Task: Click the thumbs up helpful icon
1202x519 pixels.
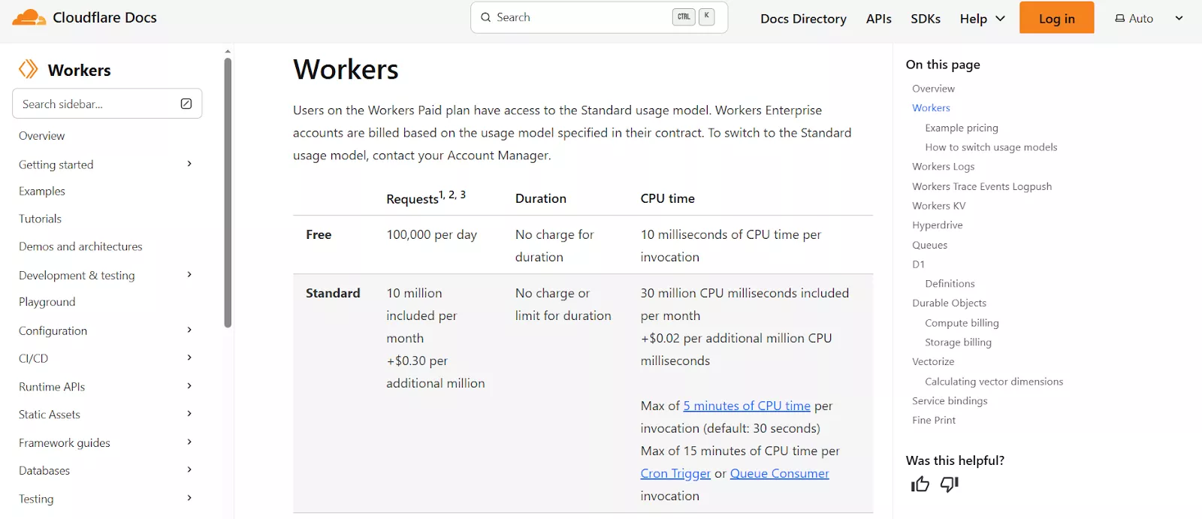Action: [920, 484]
